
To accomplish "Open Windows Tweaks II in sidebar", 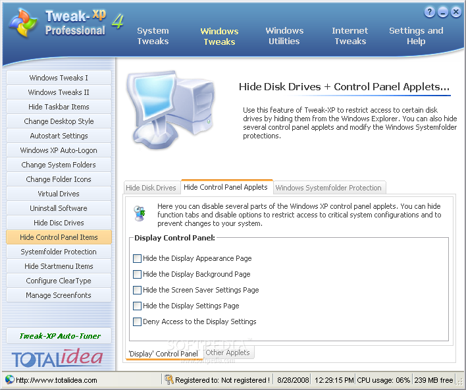I will pos(59,92).
